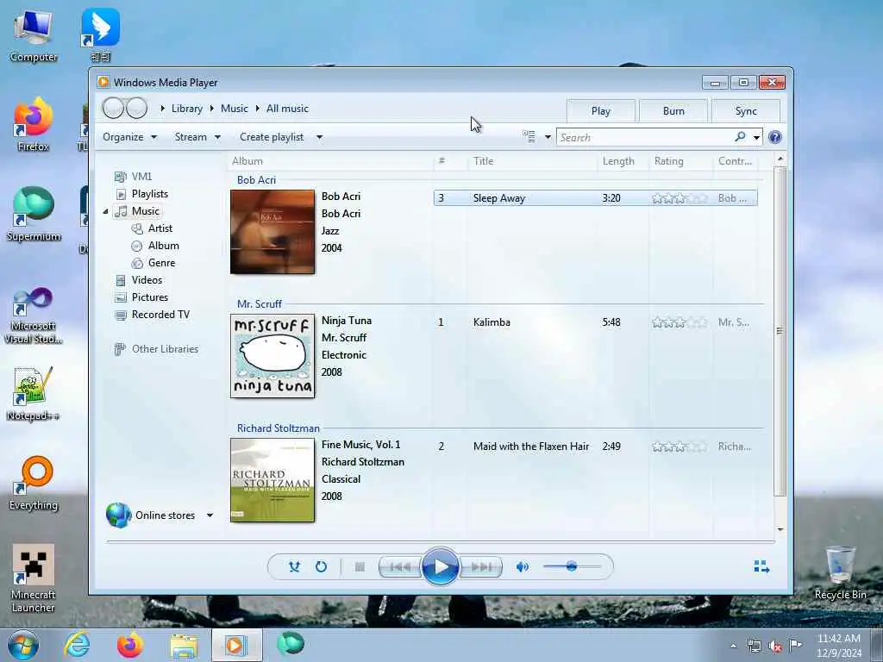Image resolution: width=883 pixels, height=662 pixels.
Task: Open Videos in the navigation pane
Action: (147, 280)
